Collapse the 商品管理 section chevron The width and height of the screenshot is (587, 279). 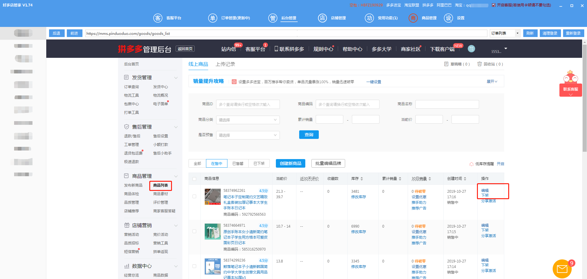(176, 176)
